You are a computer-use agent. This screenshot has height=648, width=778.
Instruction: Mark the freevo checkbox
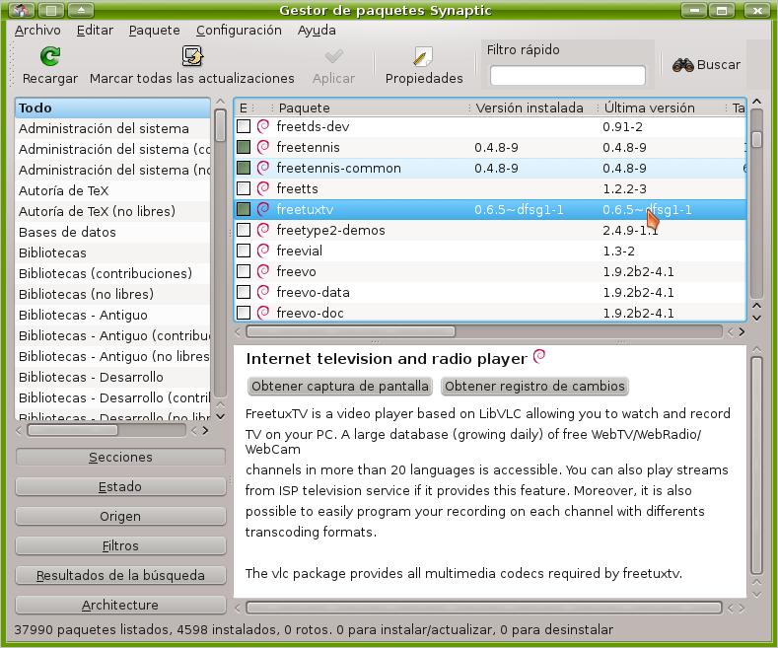[x=244, y=271]
